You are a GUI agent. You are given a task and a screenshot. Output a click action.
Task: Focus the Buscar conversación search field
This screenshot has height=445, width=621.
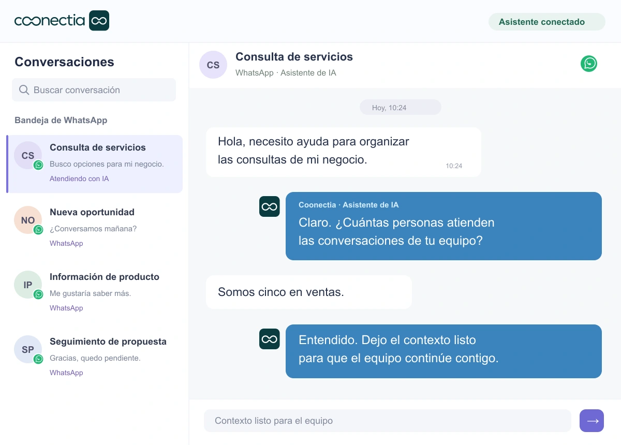[x=94, y=90]
